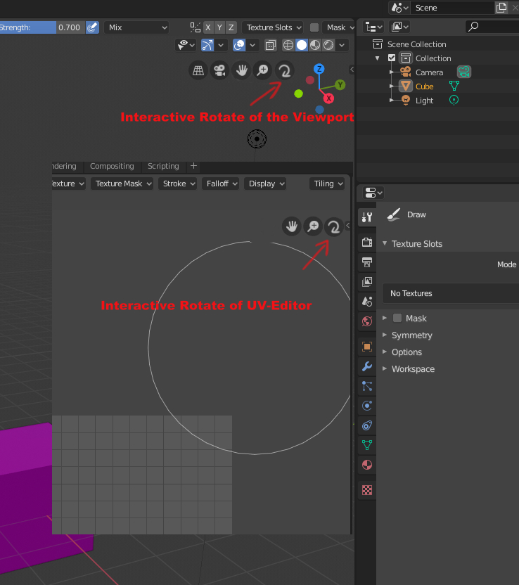Screen dimensions: 519x585
Task: Open the World properties tab
Action: point(367,321)
